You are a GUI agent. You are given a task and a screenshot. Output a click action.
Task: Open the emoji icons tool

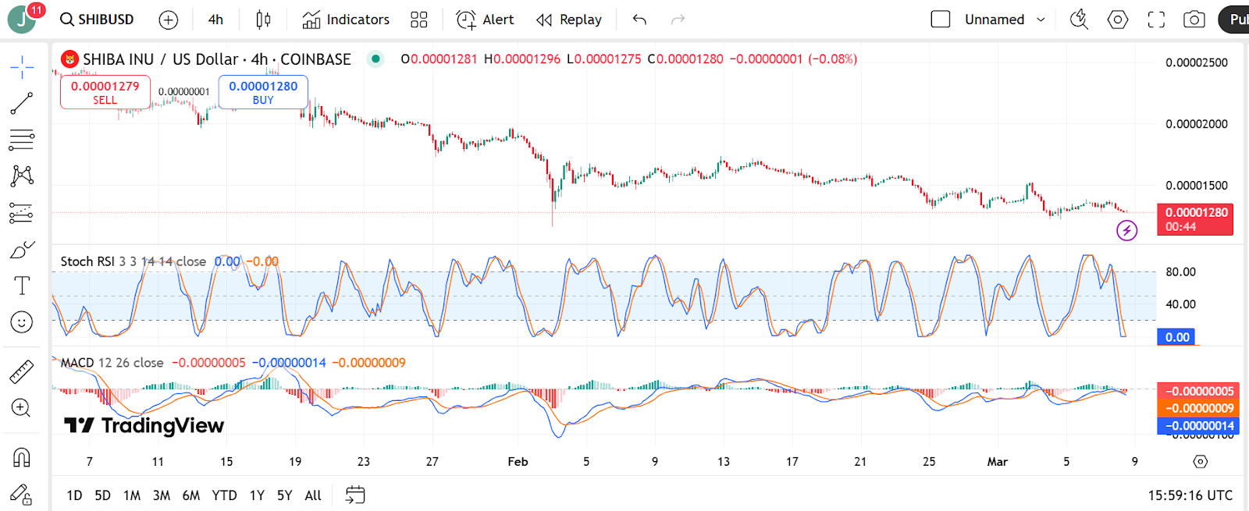pyautogui.click(x=22, y=321)
